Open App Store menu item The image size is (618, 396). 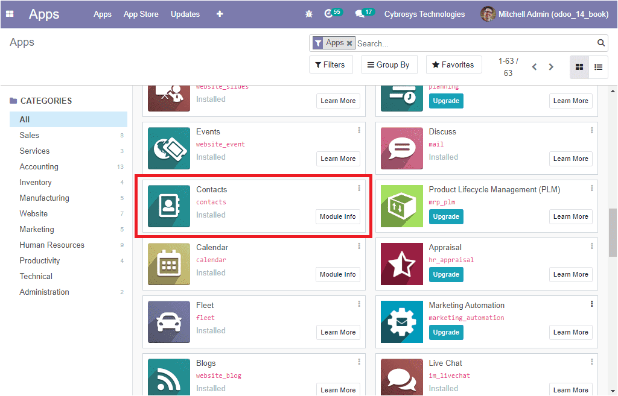[x=141, y=14]
